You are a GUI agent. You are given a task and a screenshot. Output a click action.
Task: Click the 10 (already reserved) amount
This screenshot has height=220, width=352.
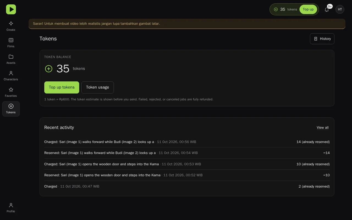tap(313, 164)
